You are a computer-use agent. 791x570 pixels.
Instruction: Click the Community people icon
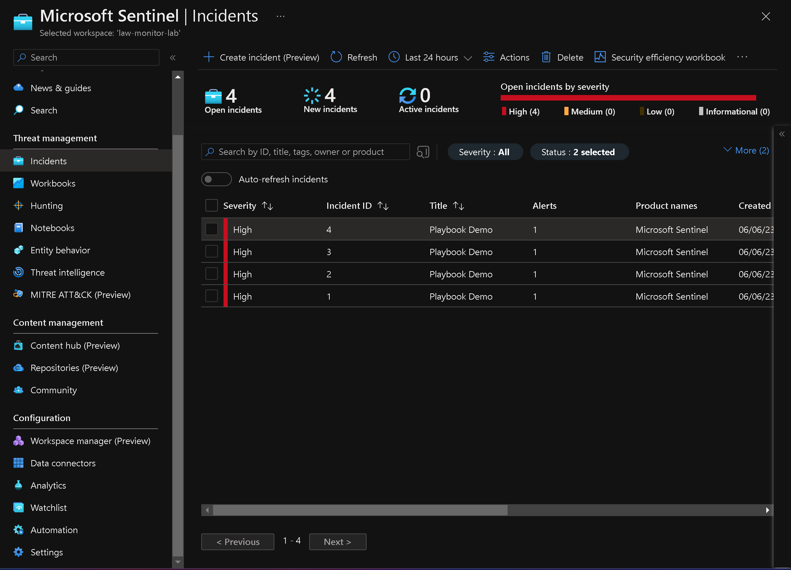(18, 390)
